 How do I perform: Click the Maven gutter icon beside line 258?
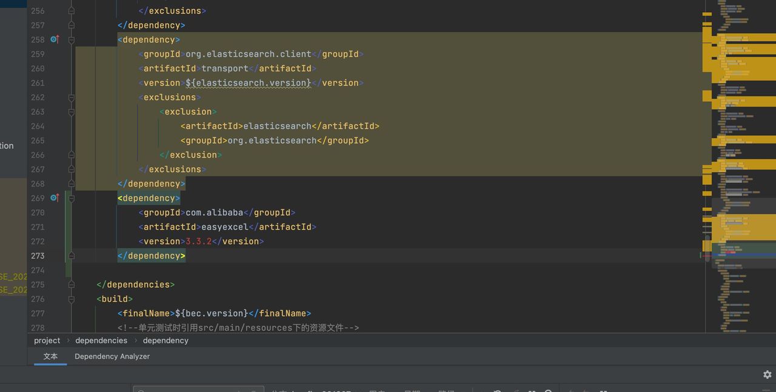click(x=55, y=39)
